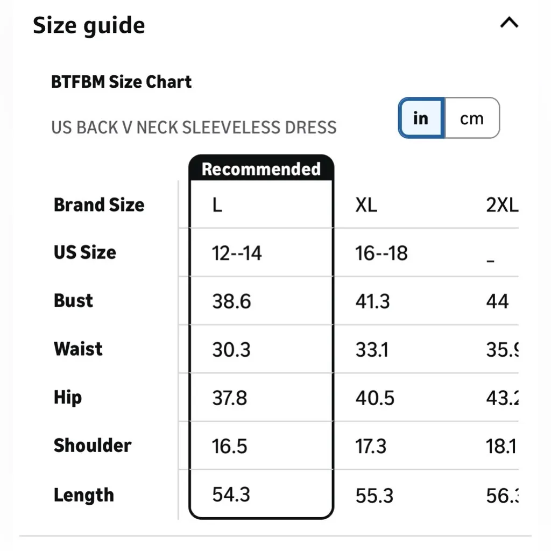Click the Bust row label
551x551 pixels.
73,300
